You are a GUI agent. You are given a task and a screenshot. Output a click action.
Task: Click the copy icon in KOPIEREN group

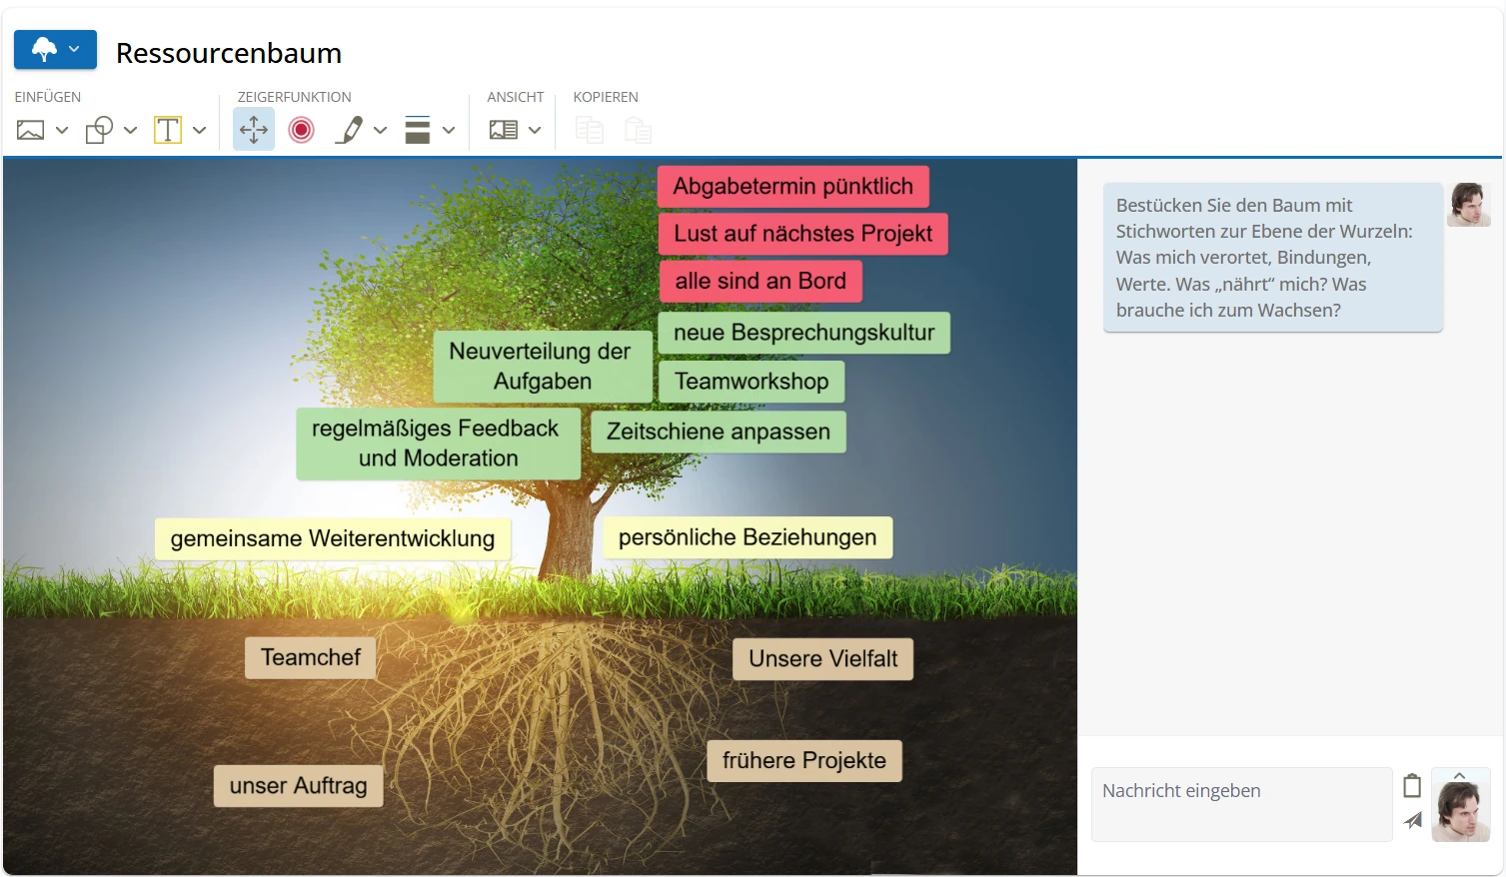[589, 129]
